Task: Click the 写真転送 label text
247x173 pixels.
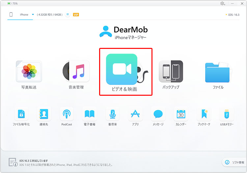Action: 29,87
